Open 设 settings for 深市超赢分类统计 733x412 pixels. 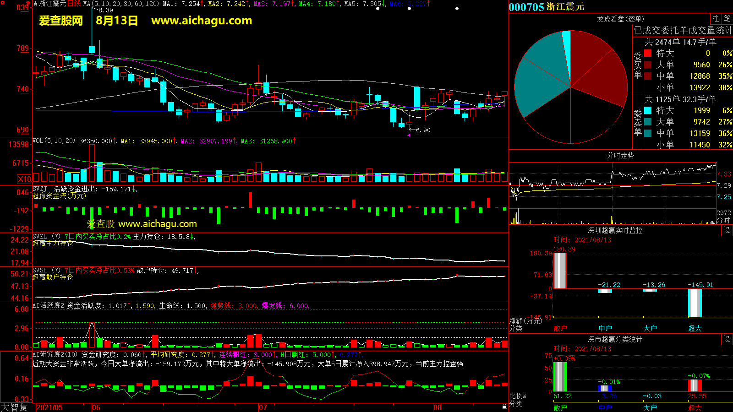pyautogui.click(x=727, y=339)
